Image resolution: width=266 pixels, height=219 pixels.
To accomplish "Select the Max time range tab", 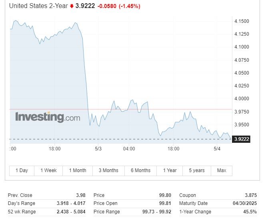I will 222,170.
